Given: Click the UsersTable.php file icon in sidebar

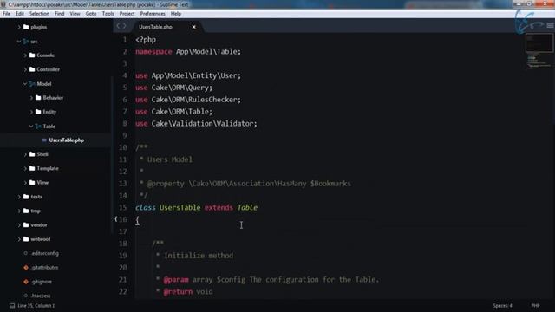Looking at the screenshot, I should pos(44,140).
